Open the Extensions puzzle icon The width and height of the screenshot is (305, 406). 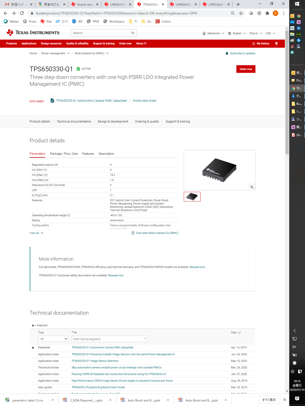tap(267, 13)
